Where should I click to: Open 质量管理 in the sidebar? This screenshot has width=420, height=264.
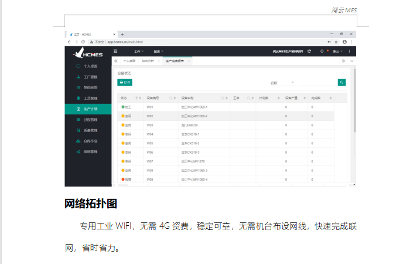pos(90,130)
